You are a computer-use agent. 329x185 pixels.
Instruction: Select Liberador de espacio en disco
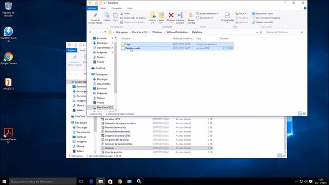click(x=157, y=123)
